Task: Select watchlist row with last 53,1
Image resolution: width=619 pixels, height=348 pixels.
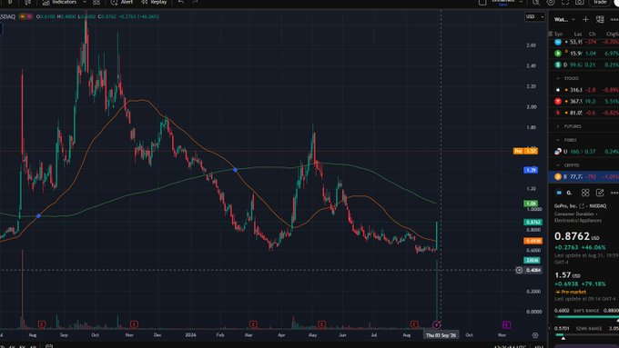Action: [x=583, y=42]
